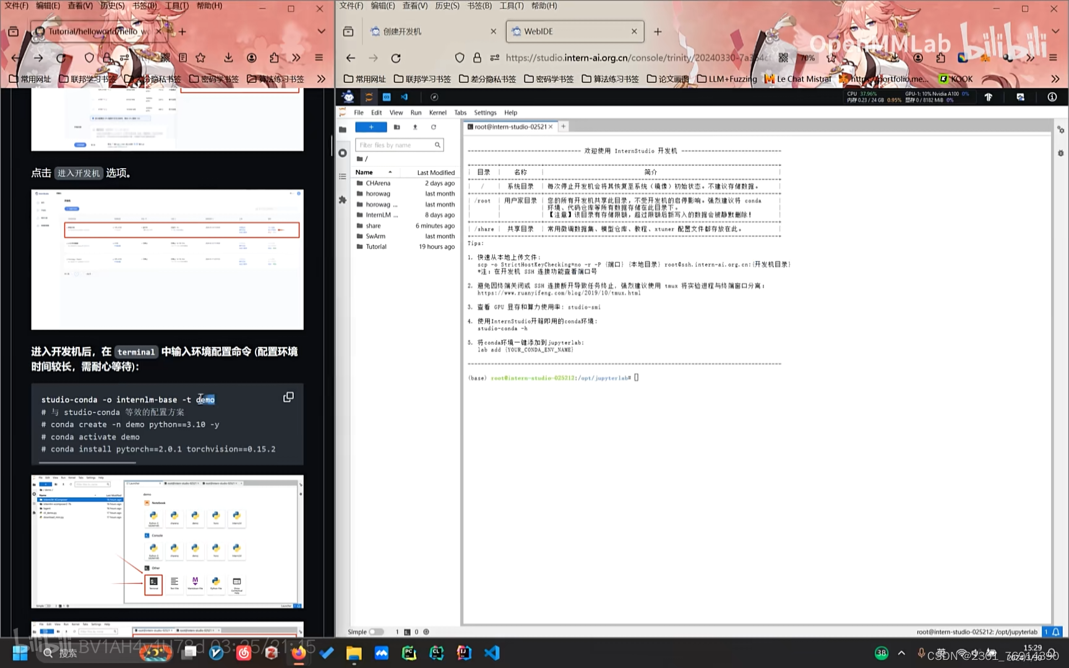The height and width of the screenshot is (668, 1069).
Task: Toggle Simple mode switch in status bar
Action: (x=376, y=632)
